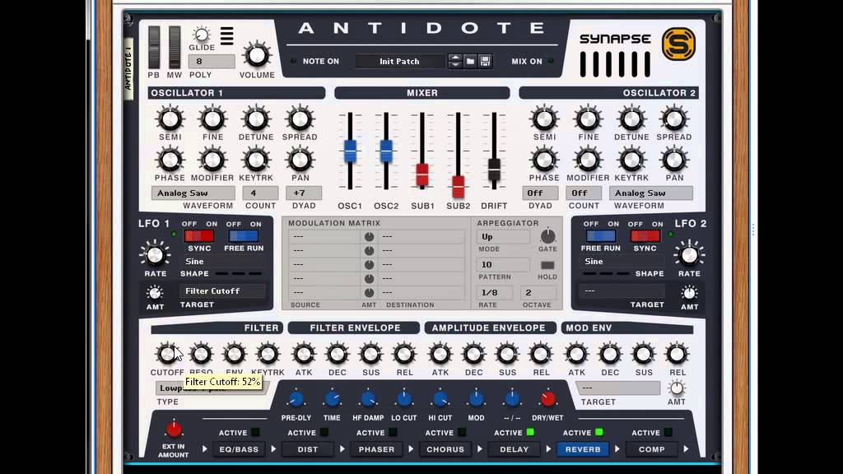Open the Arpeggiator Pattern selector 10
The width and height of the screenshot is (843, 474).
point(503,264)
